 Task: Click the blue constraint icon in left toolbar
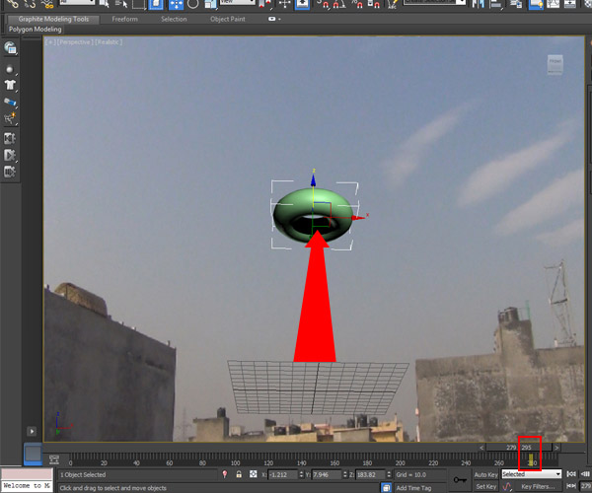pos(10,102)
